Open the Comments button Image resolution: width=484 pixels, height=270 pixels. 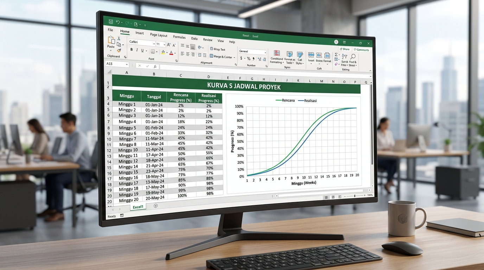(x=362, y=50)
